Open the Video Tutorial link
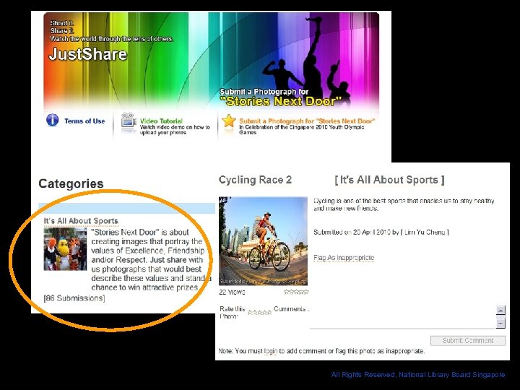Viewport: 520px width, 390px height. coord(161,121)
